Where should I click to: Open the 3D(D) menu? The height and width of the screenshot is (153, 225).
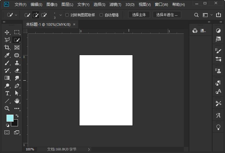pos(130,5)
